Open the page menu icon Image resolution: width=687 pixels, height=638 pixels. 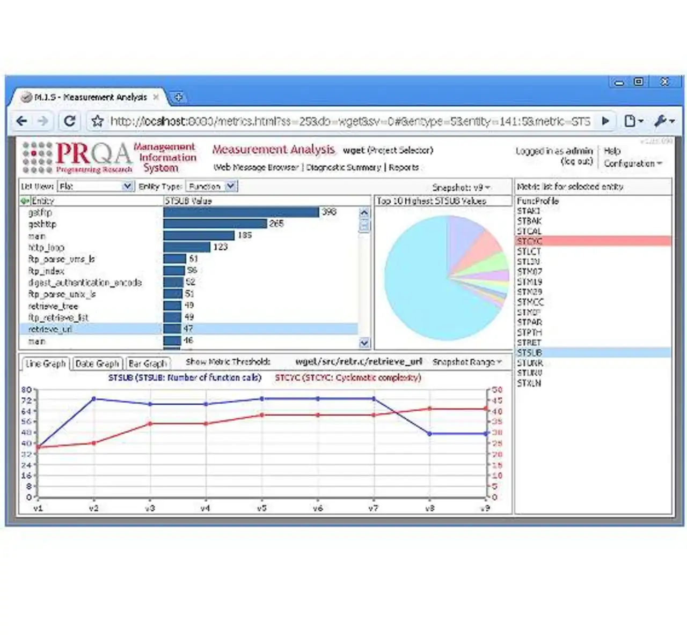(633, 121)
